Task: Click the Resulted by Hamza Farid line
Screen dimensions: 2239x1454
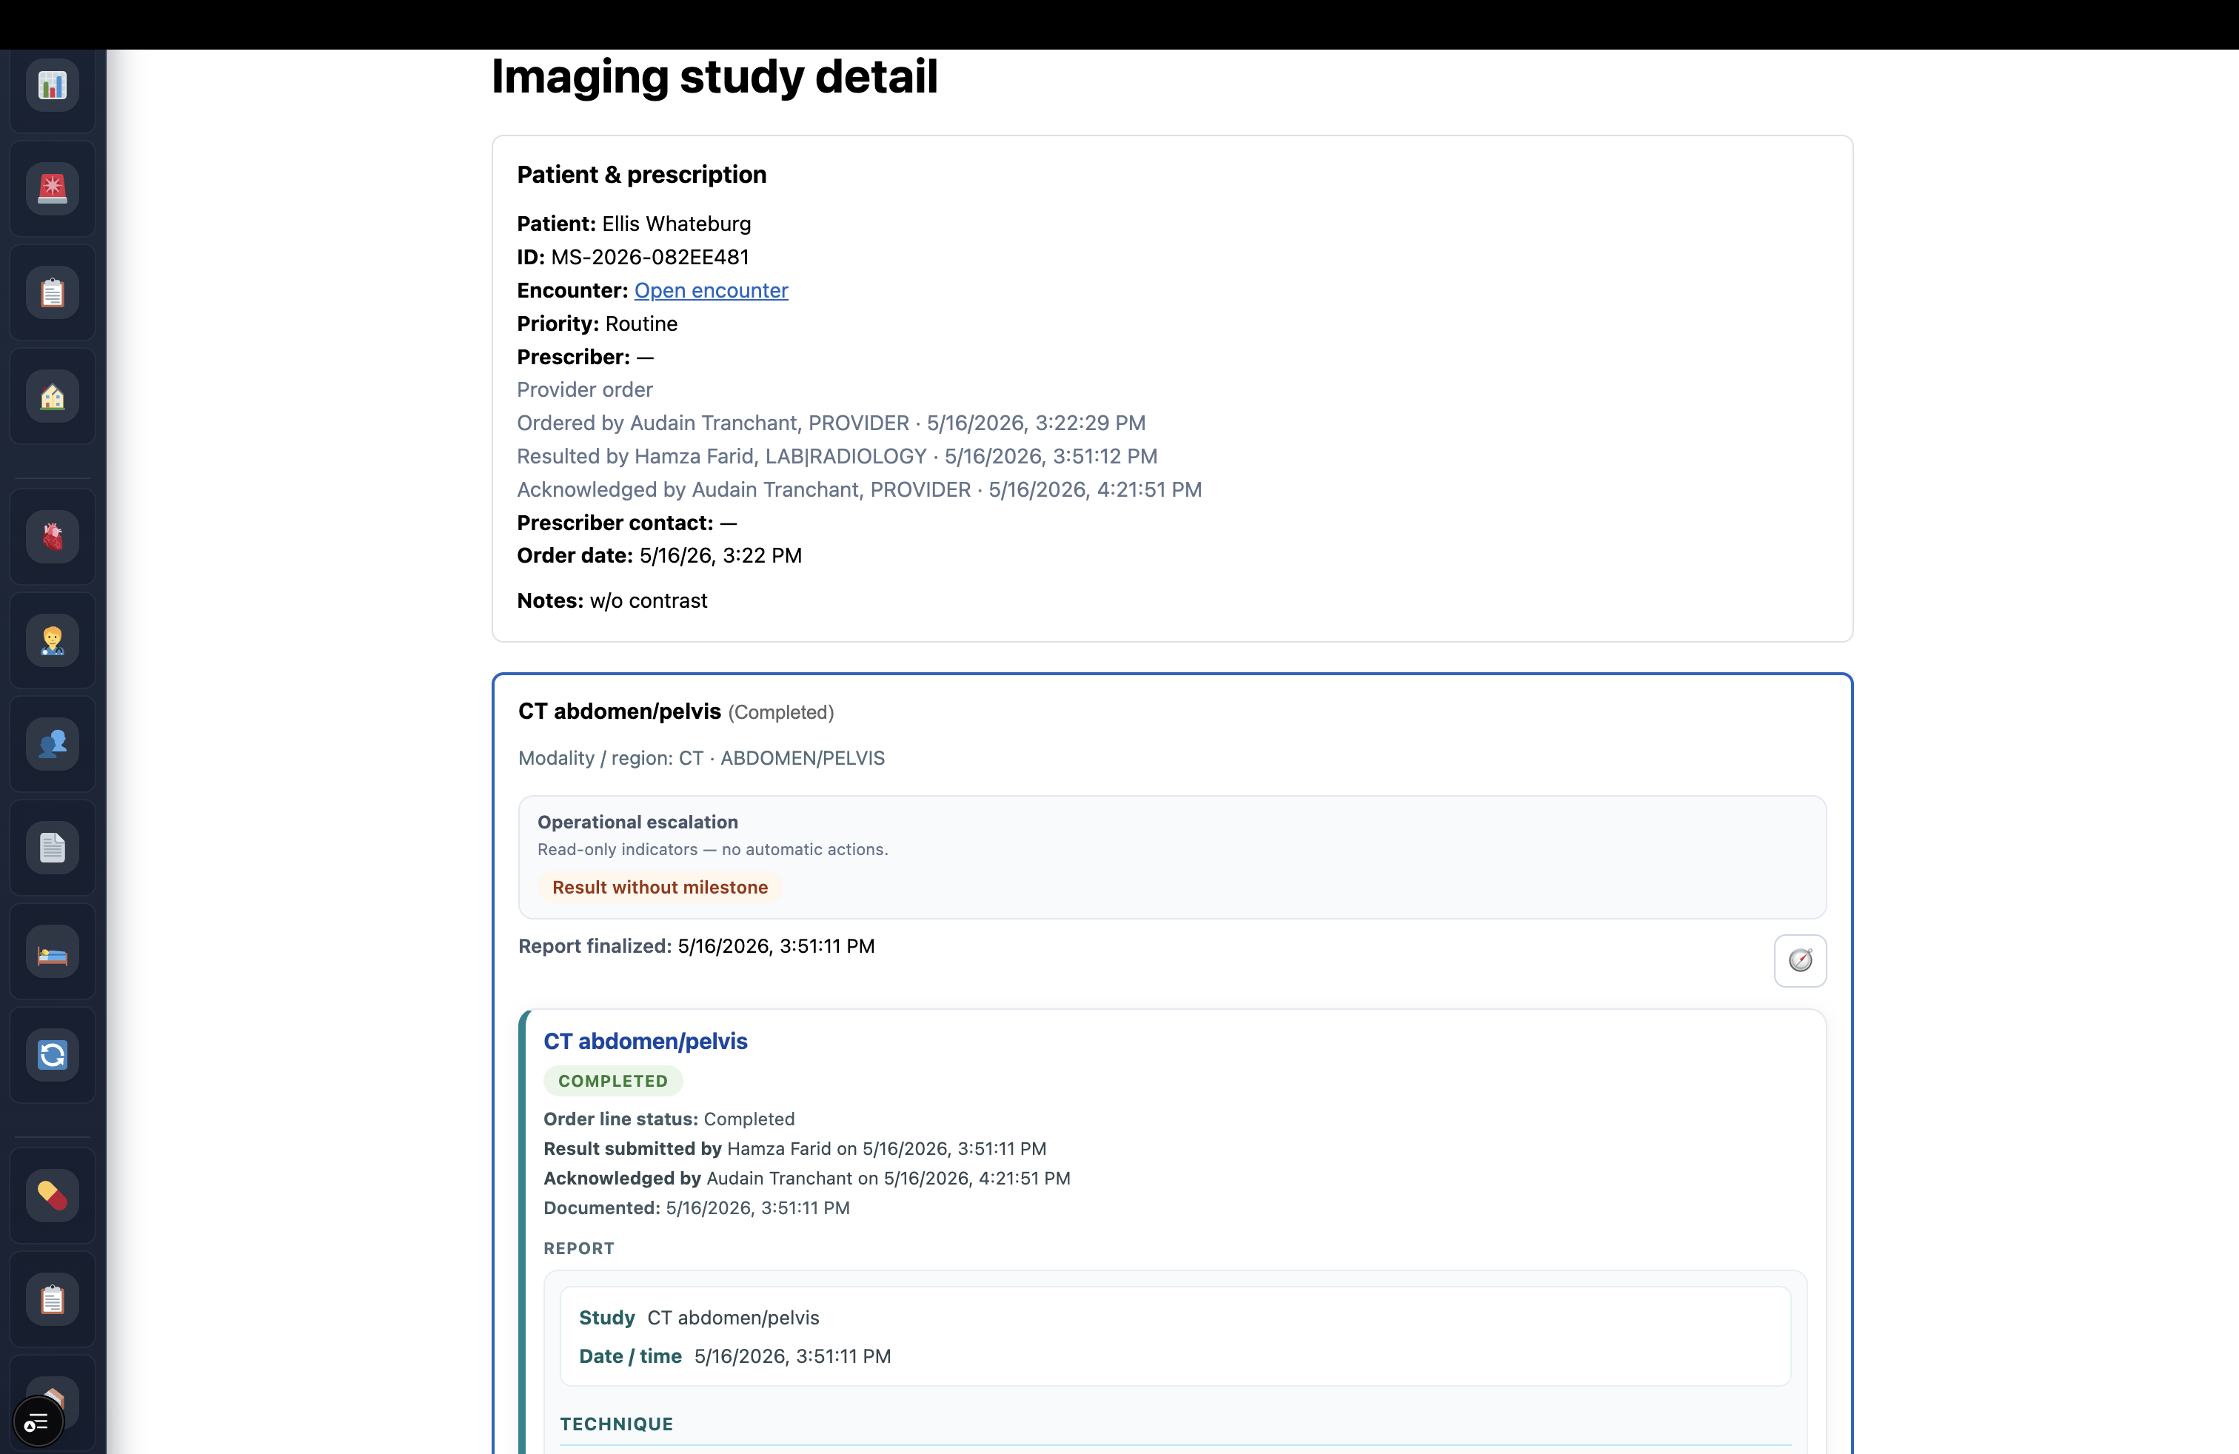Action: point(837,456)
